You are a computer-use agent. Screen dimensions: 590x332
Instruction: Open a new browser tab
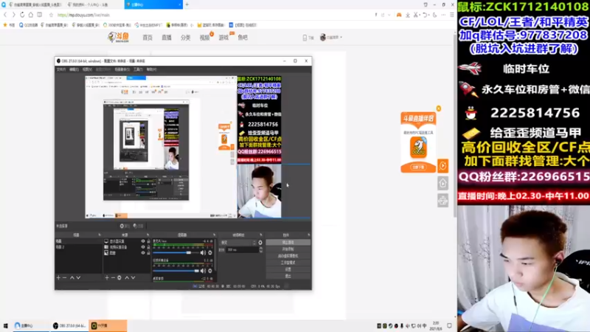pyautogui.click(x=187, y=4)
